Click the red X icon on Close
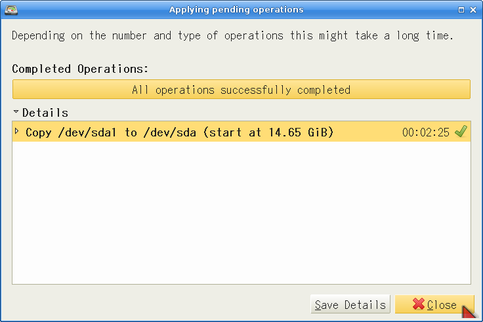This screenshot has width=483, height=322. pyautogui.click(x=418, y=305)
